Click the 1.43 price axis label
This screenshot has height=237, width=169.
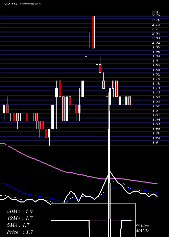pos(156,138)
